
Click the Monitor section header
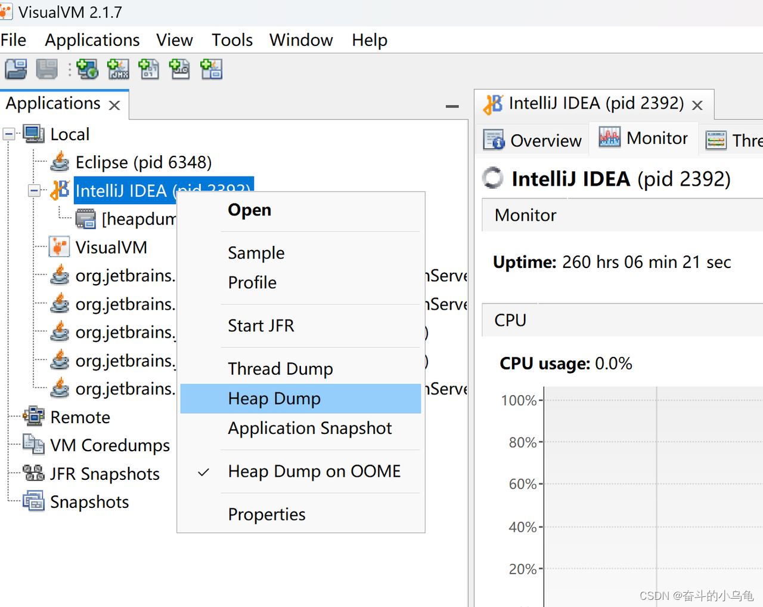[x=622, y=215]
